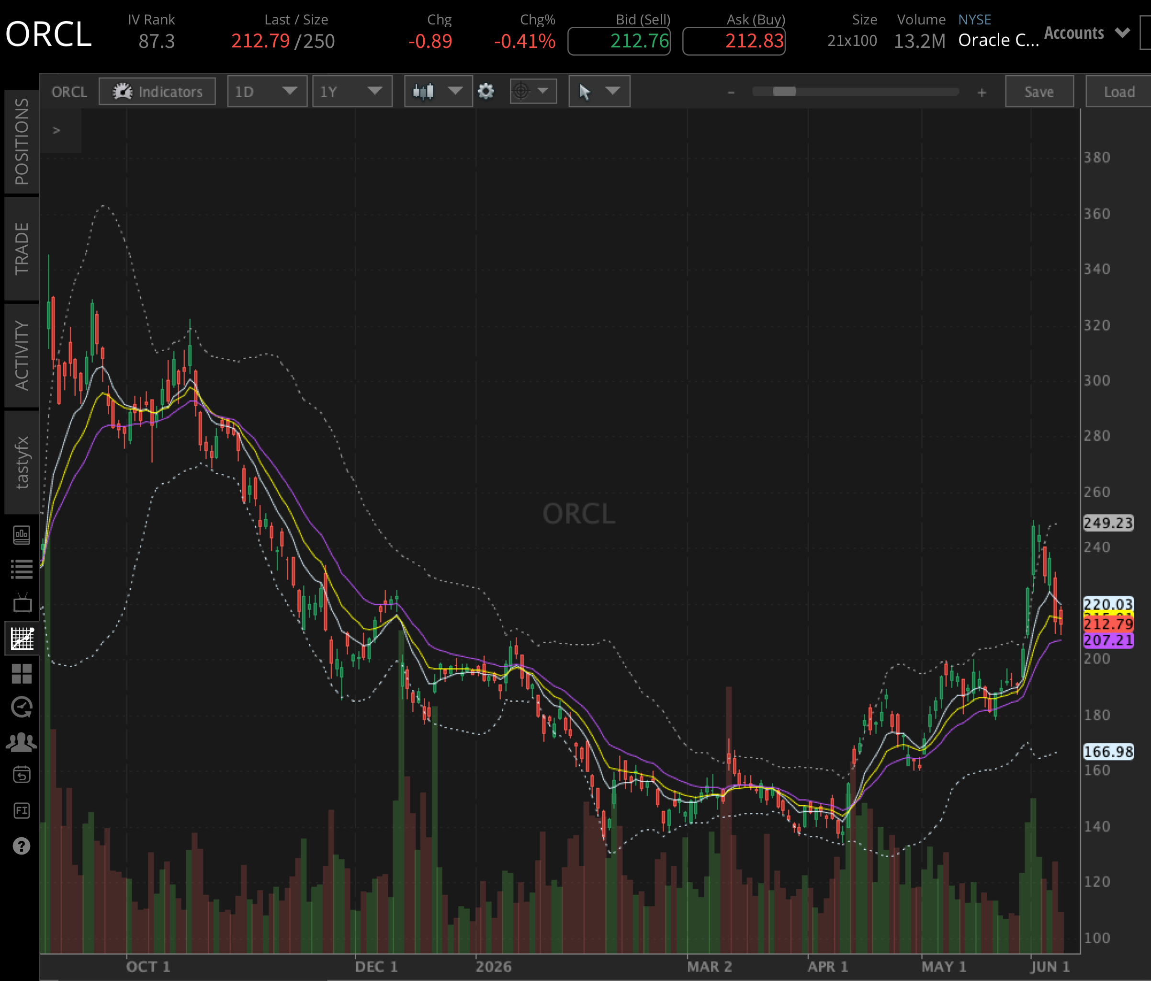Open the POSITIONS tab
This screenshot has width=1151, height=981.
click(x=22, y=142)
